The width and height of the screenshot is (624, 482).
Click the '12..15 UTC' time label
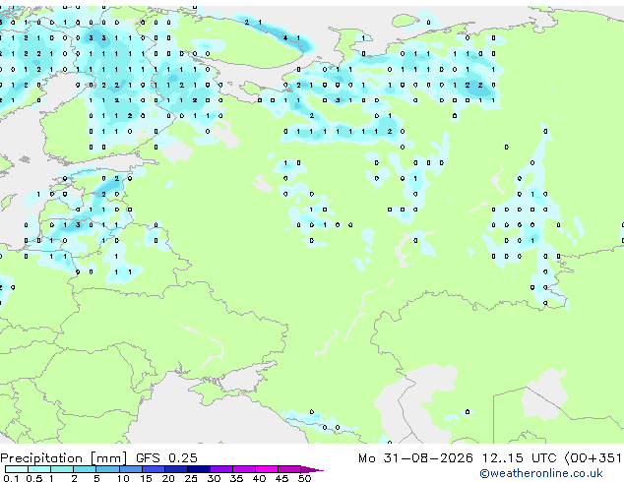(520, 458)
